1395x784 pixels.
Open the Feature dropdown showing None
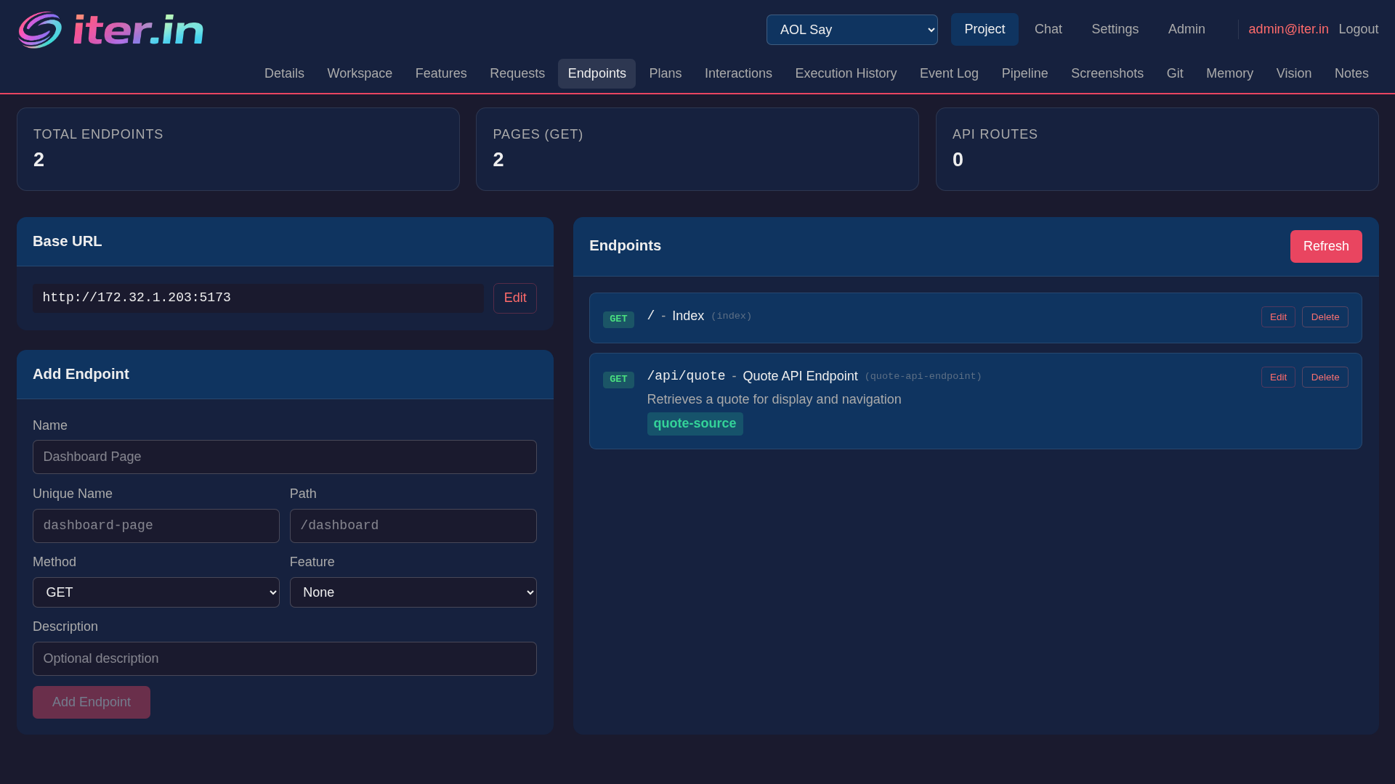(413, 592)
